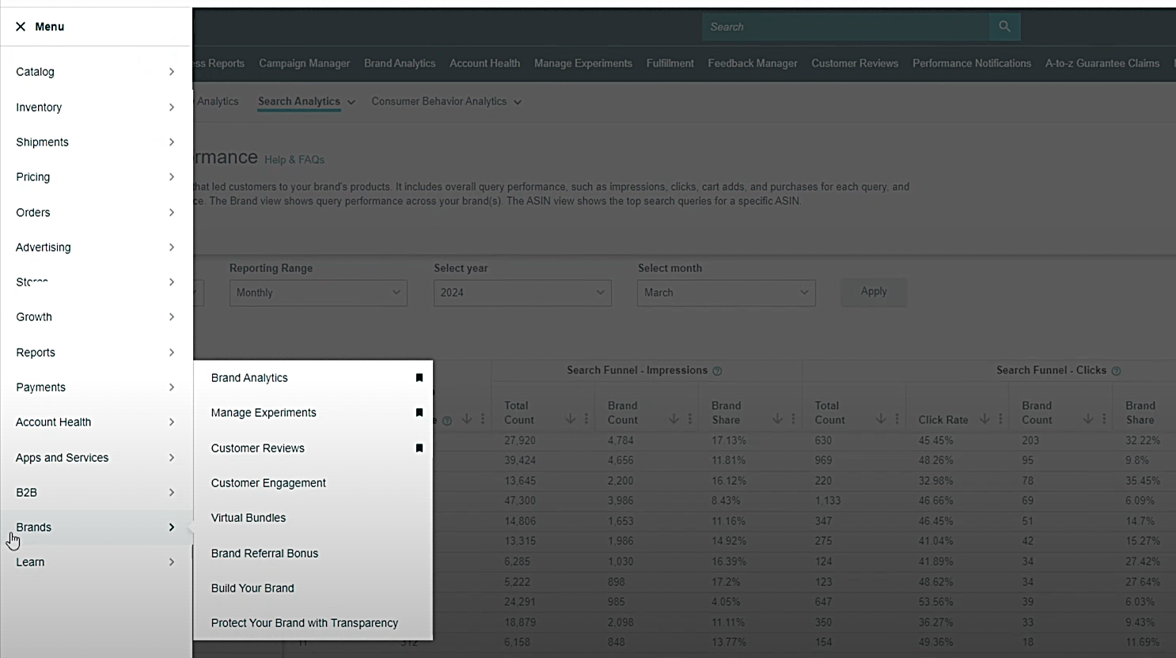Open the Select year 2024 dropdown

[522, 293]
